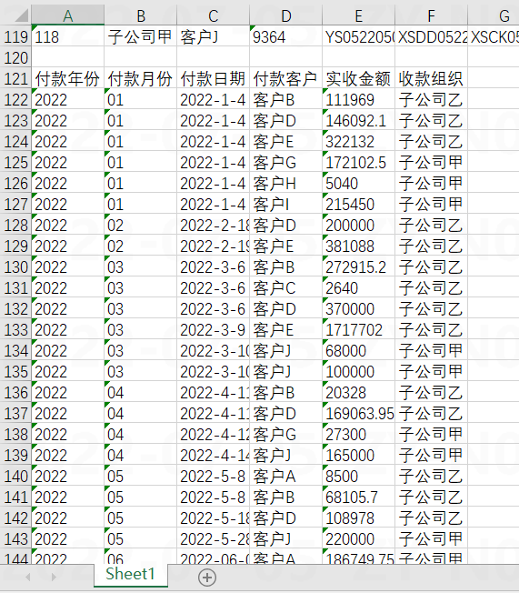Click cell containing 付款日期

coord(214,78)
